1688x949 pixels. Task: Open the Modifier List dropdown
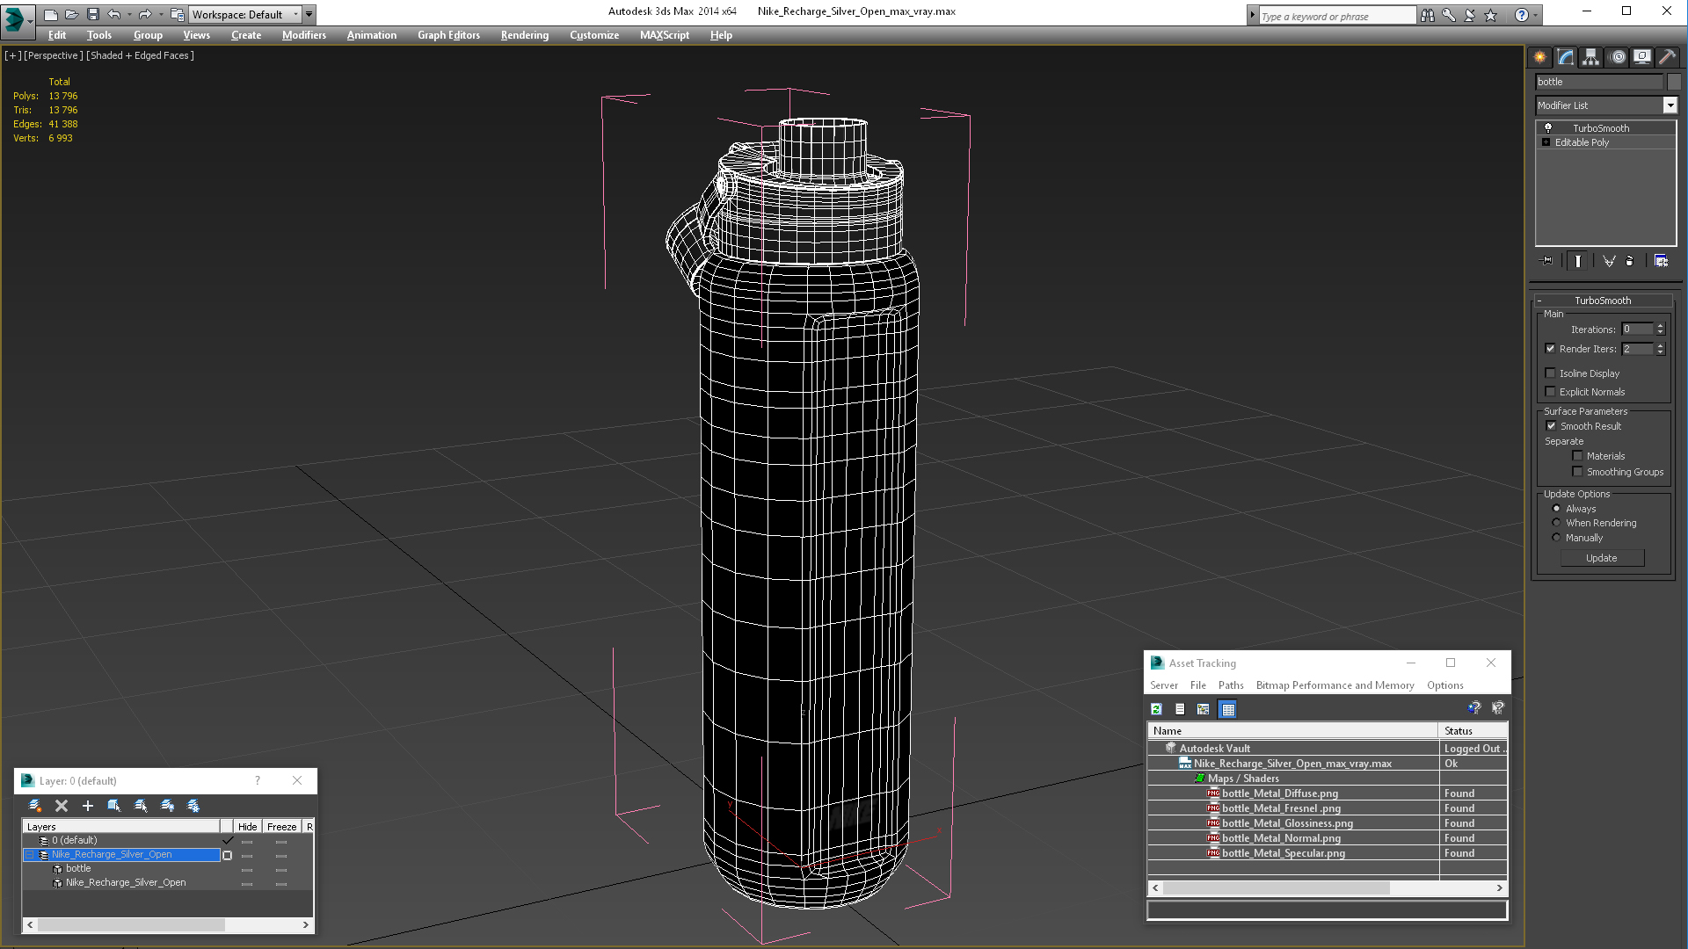1670,105
